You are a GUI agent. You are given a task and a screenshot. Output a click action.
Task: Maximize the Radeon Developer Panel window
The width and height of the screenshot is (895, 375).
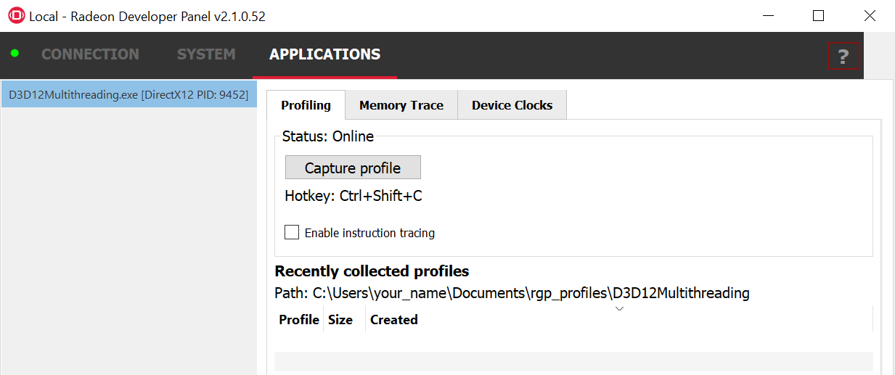click(818, 16)
